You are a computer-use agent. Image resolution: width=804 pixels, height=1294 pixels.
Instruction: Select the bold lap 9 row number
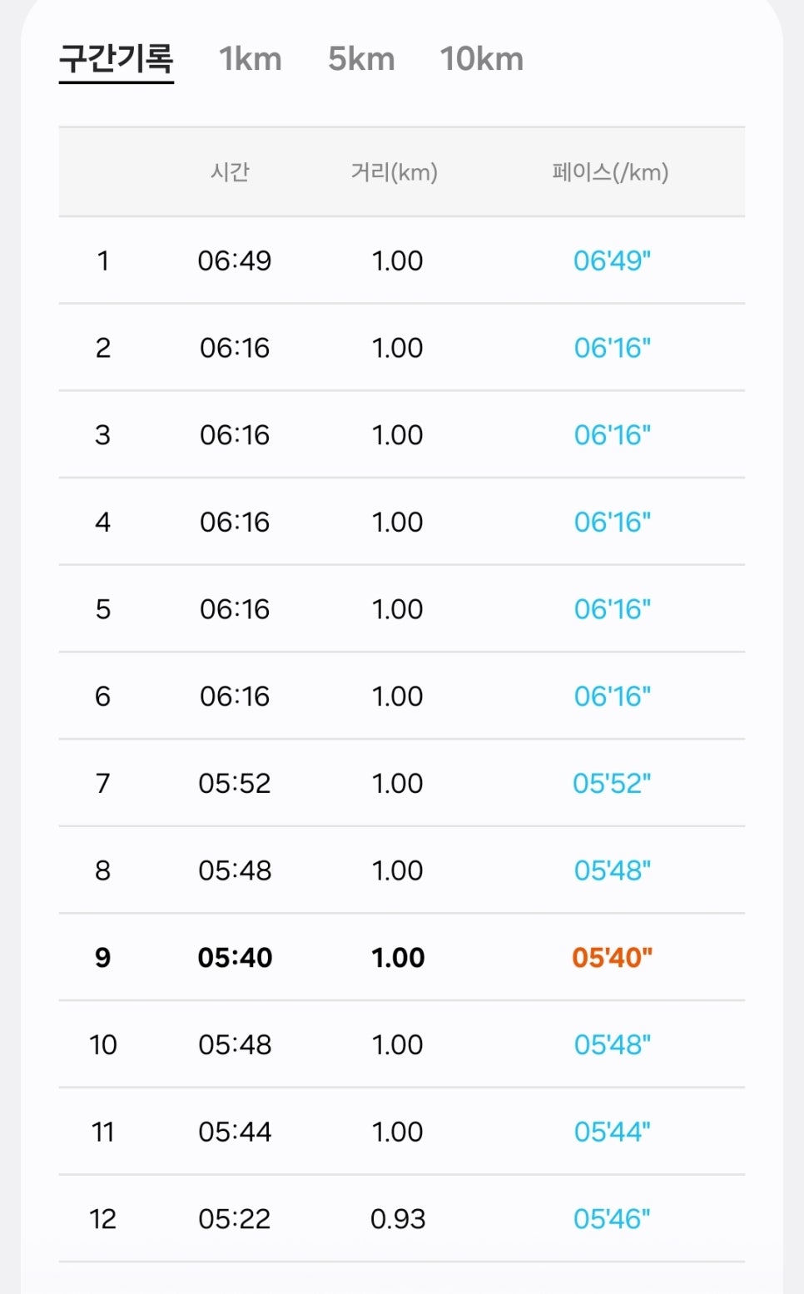click(102, 958)
